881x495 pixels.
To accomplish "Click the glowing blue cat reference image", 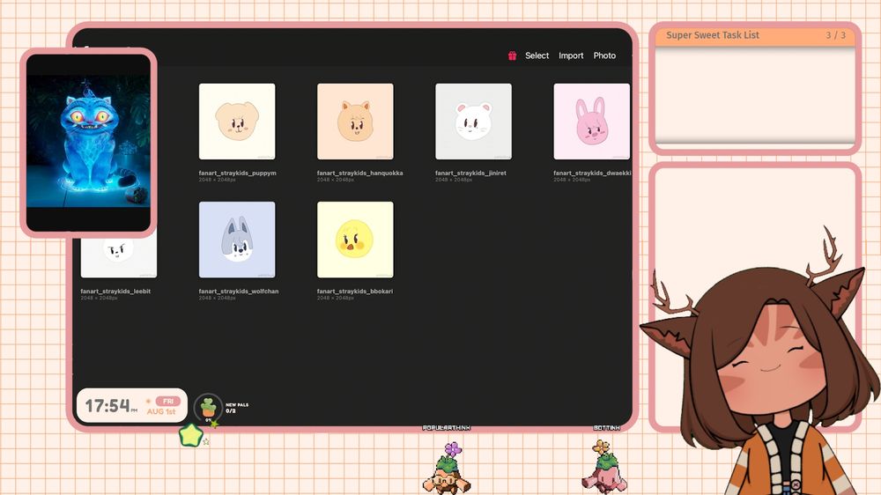I will click(88, 142).
